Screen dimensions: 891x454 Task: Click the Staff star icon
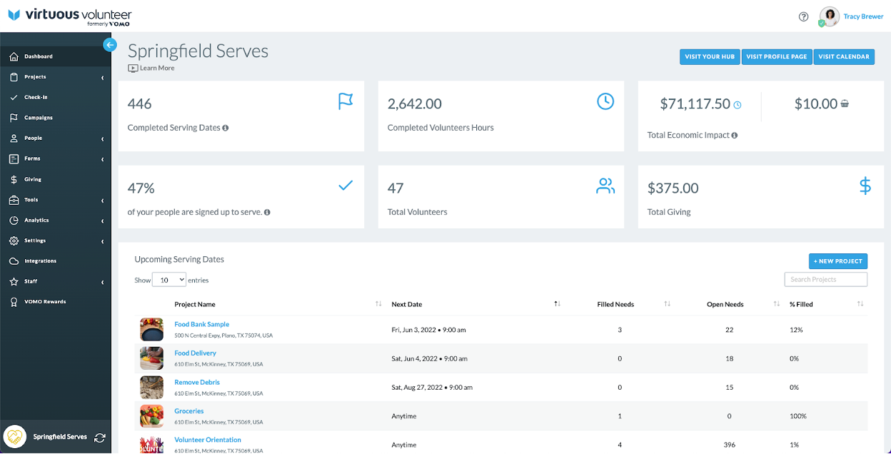coord(14,281)
